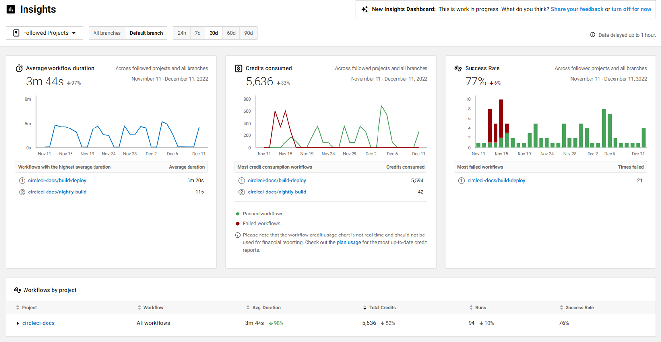Image resolution: width=661 pixels, height=342 pixels.
Task: Click the stopwatch icon beside Average workflow duration
Action: pos(20,68)
